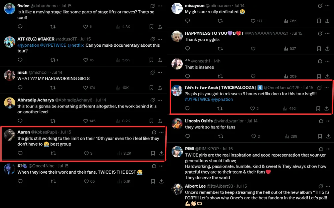The width and height of the screenshot is (334, 208).
Task: Reply to the 'That is insanee' tweet
Action: click(187, 76)
